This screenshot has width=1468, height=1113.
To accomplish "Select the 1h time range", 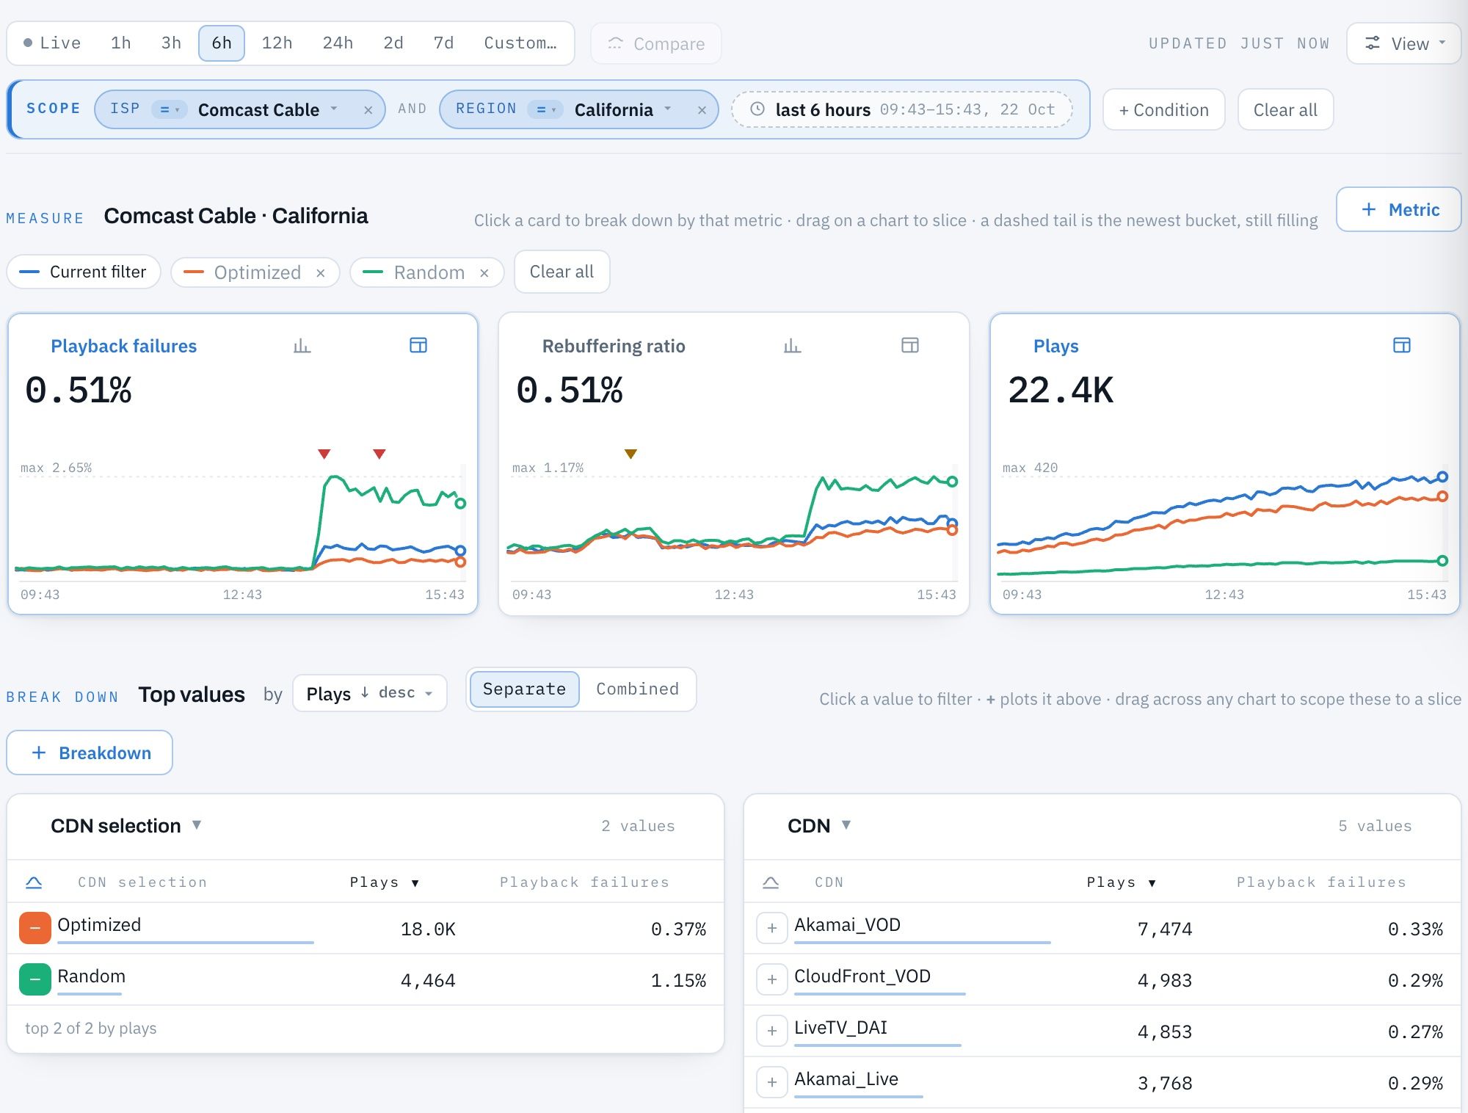I will pos(121,43).
